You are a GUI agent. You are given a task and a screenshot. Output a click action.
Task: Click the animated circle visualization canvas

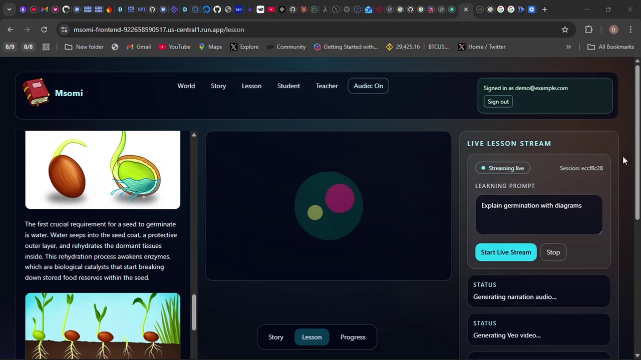tap(328, 205)
